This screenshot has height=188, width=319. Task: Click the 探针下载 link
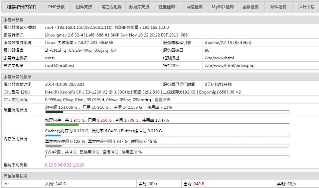306,7
